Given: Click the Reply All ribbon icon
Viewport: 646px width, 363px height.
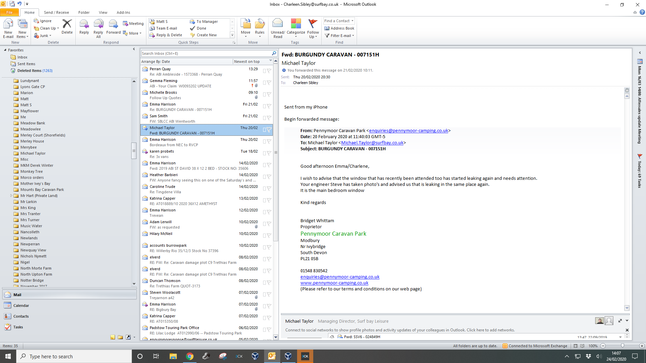Looking at the screenshot, I should (98, 25).
